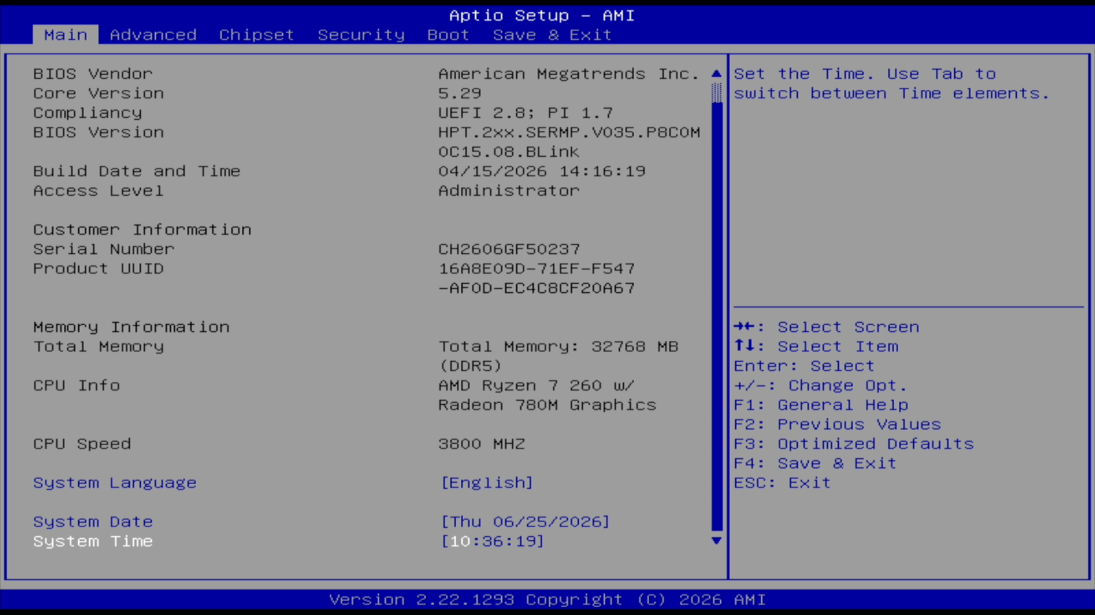
Task: Open the Save & Exit tab
Action: 552,34
